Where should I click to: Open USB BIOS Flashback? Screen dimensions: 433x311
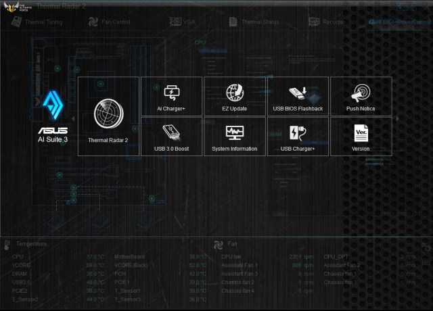[x=298, y=96]
